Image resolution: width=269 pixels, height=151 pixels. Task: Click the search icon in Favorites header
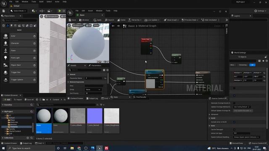[32, 105]
